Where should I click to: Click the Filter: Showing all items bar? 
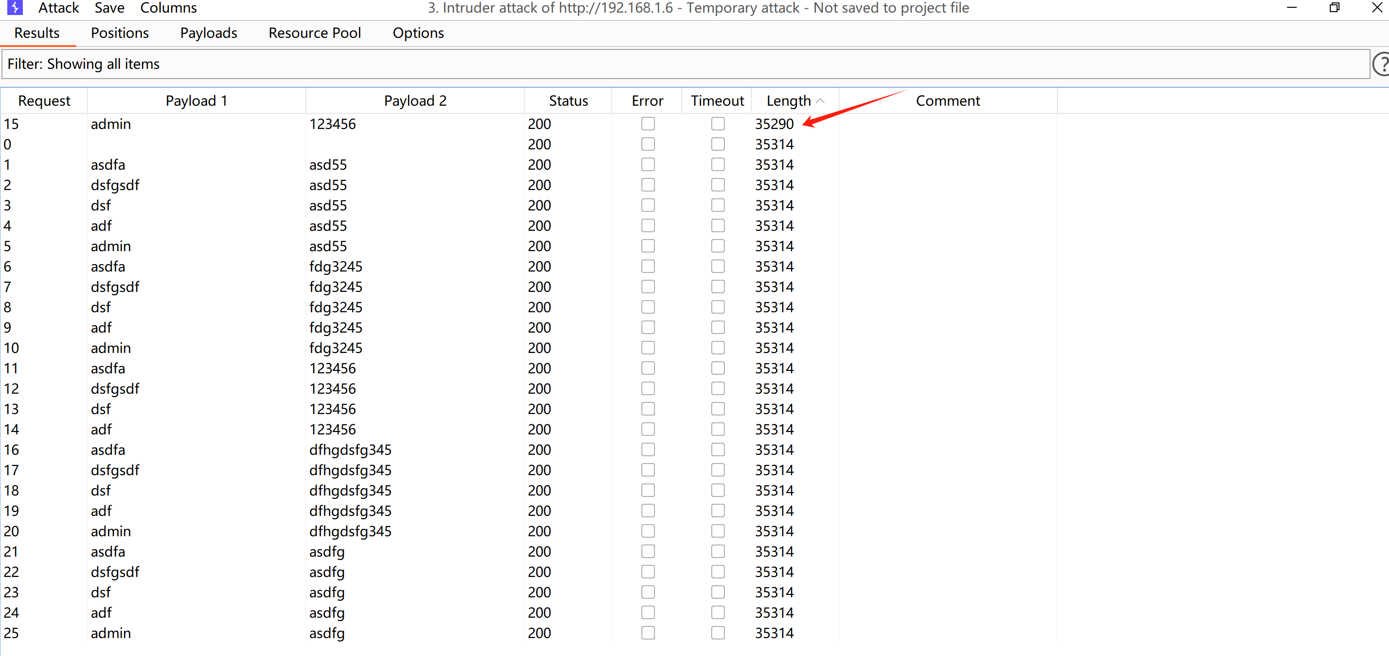pyautogui.click(x=685, y=64)
